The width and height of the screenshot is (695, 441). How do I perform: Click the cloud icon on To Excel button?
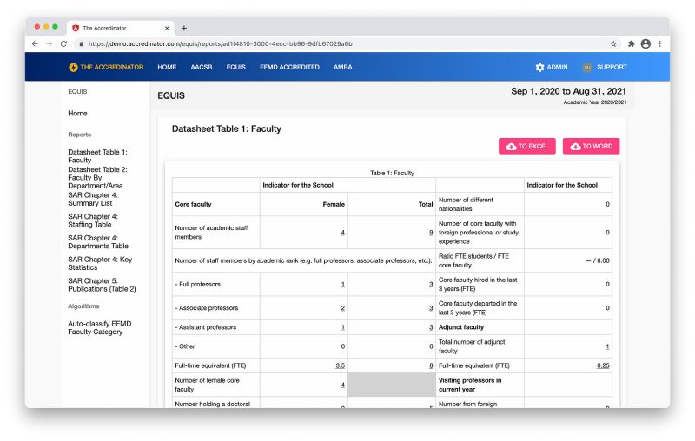pos(511,147)
